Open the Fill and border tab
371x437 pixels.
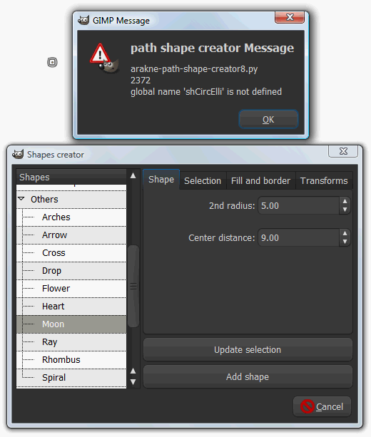pos(260,180)
